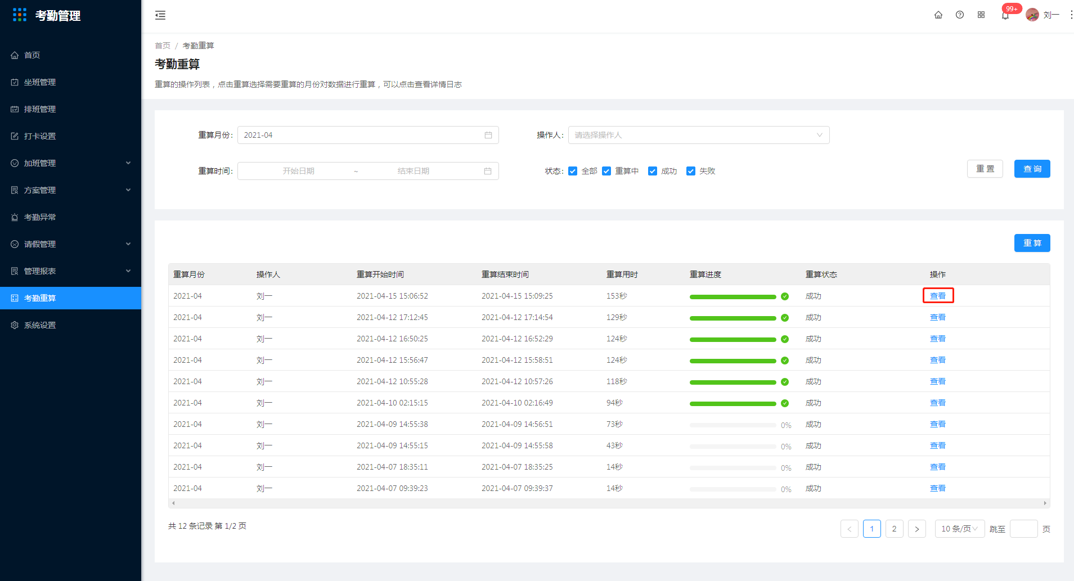1074x581 pixels.
Task: Focus the 重算月份 input showing 2021-04
Action: pyautogui.click(x=368, y=135)
